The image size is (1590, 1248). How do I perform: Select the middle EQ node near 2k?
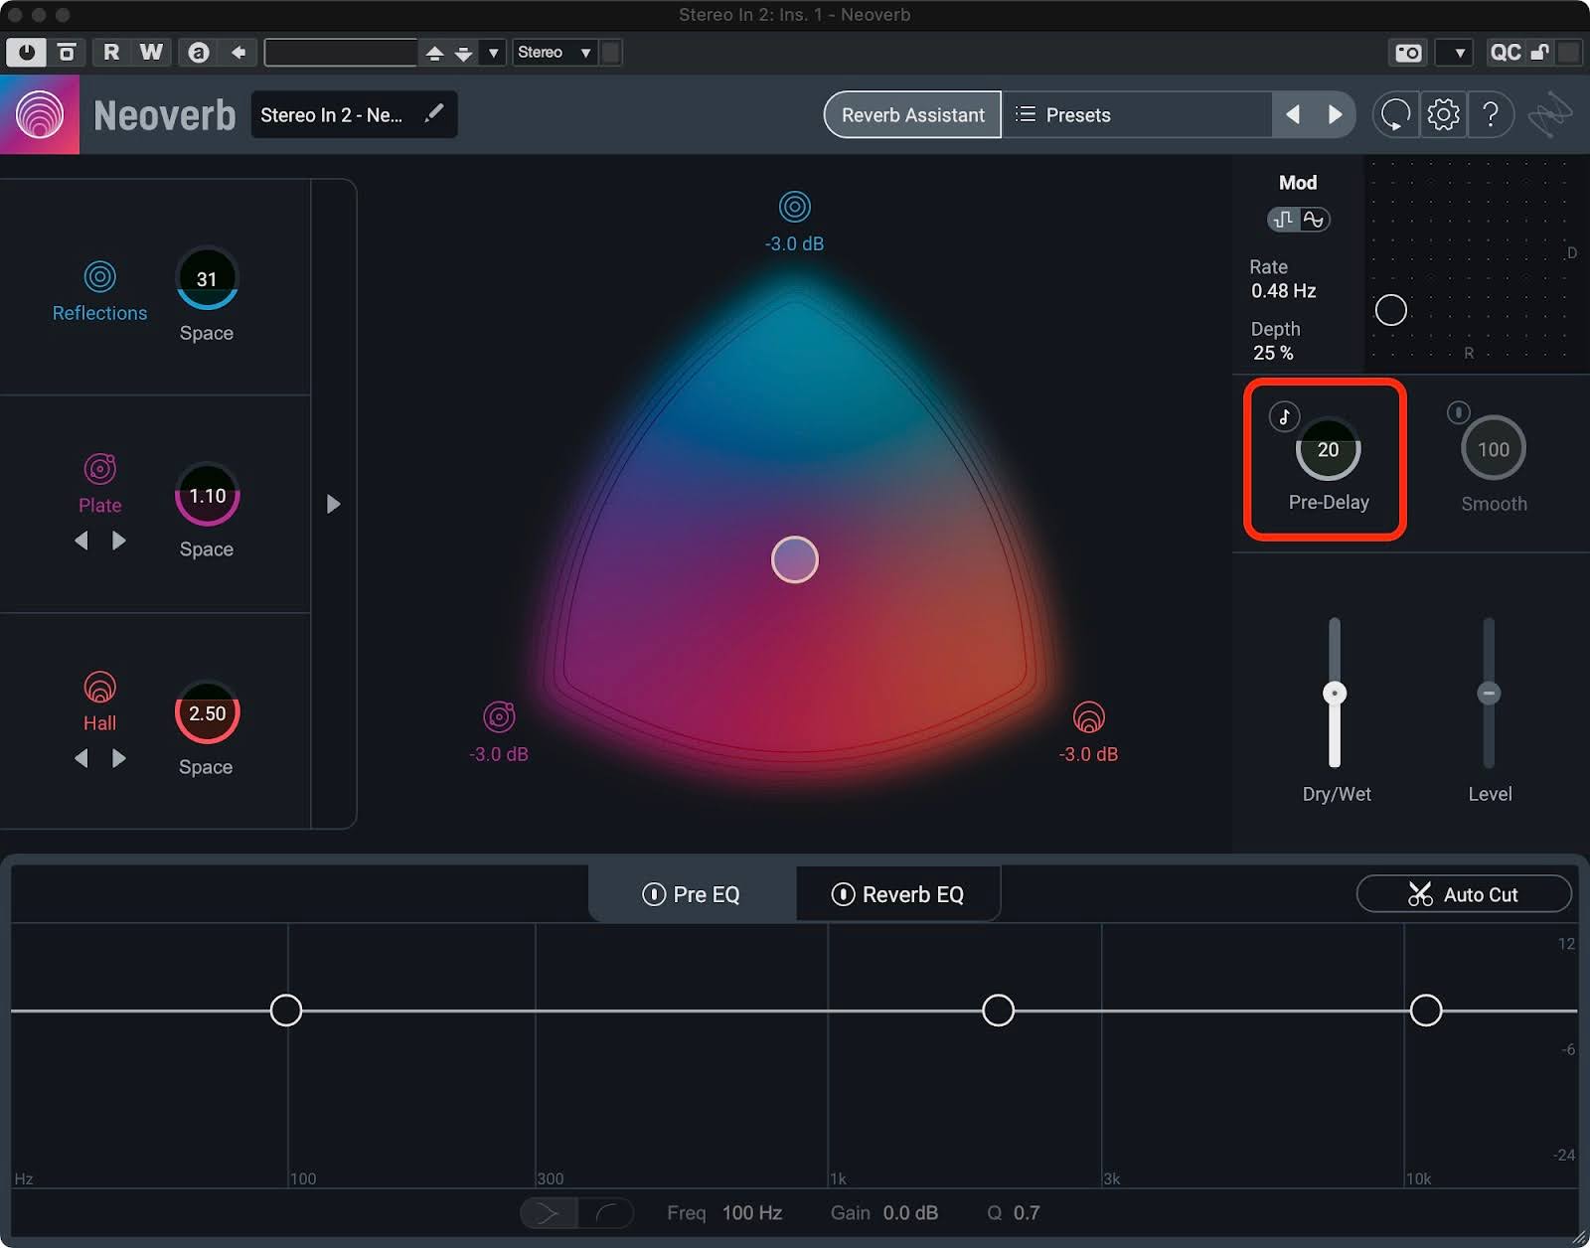(998, 1011)
